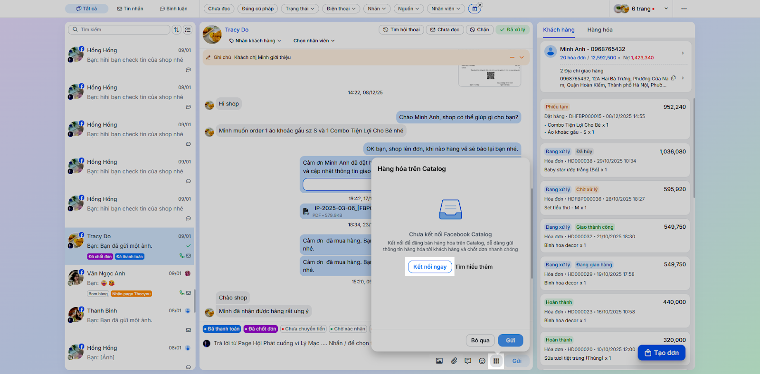Toggle the Chờ xác nhận tag
Screen dimensions: 760x374
(348, 328)
